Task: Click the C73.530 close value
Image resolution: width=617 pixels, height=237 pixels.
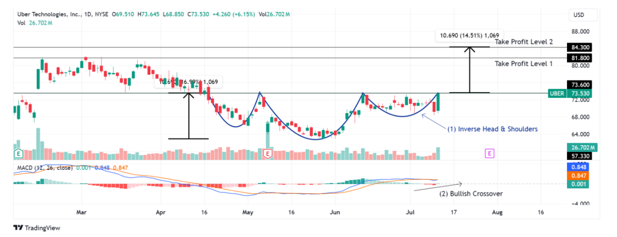Action: tap(198, 15)
